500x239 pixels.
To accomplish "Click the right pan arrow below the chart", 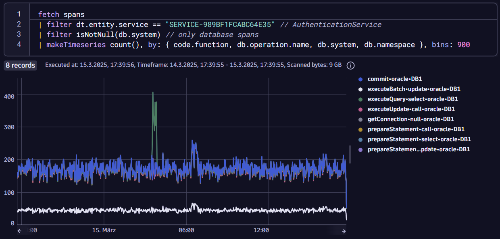I will pos(344,231).
